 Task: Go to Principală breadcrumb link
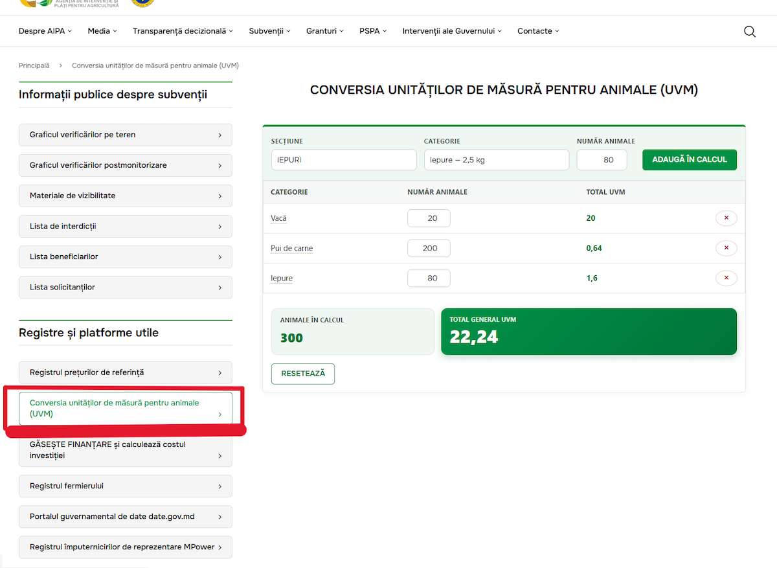click(34, 65)
